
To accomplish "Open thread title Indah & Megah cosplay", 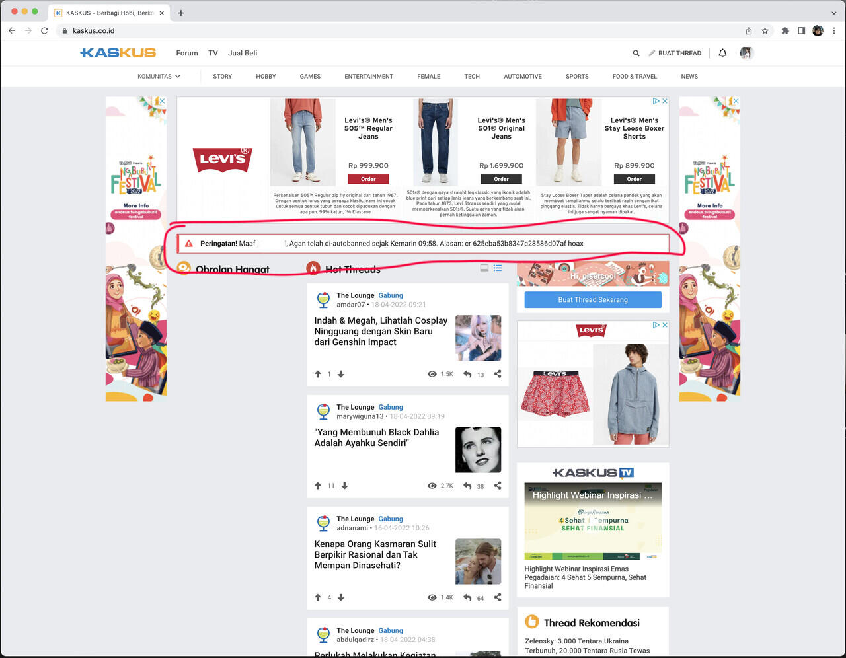I will (x=381, y=332).
